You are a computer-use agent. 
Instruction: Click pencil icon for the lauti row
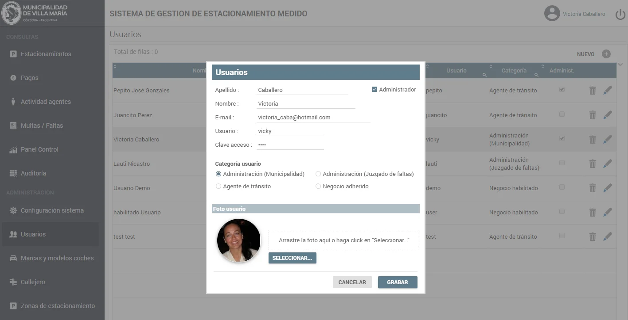(x=607, y=164)
